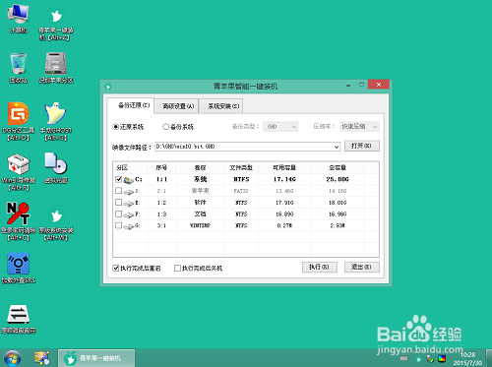Click the Windows Start orb
Viewport: 492px width, 367px height.
tap(12, 358)
